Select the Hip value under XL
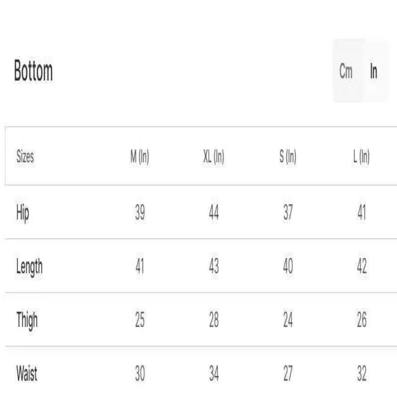The width and height of the screenshot is (397, 397). (214, 213)
